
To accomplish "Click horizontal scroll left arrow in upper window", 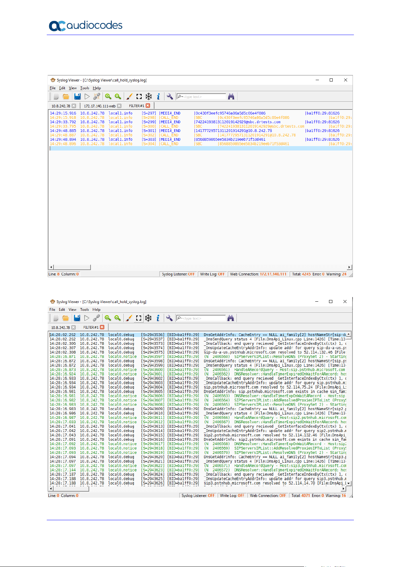I will click(51, 267).
